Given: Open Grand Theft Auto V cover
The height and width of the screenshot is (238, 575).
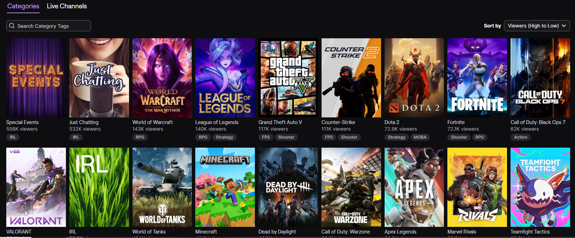Looking at the screenshot, I should click(x=288, y=78).
